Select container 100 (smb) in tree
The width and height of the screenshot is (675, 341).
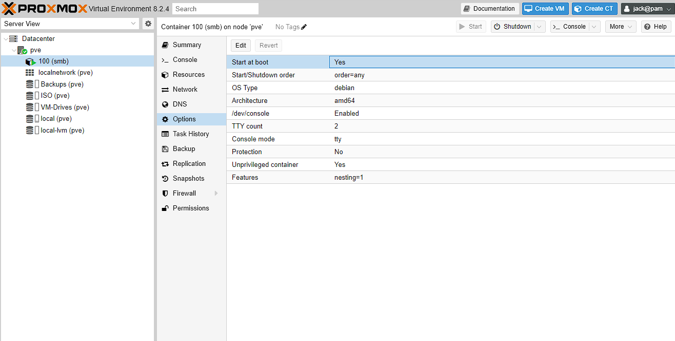[53, 61]
